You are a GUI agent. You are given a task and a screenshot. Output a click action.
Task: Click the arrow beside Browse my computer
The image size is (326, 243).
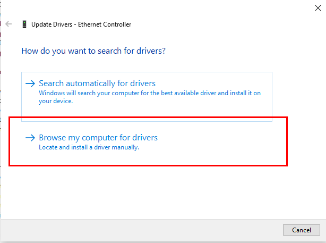pyautogui.click(x=30, y=138)
